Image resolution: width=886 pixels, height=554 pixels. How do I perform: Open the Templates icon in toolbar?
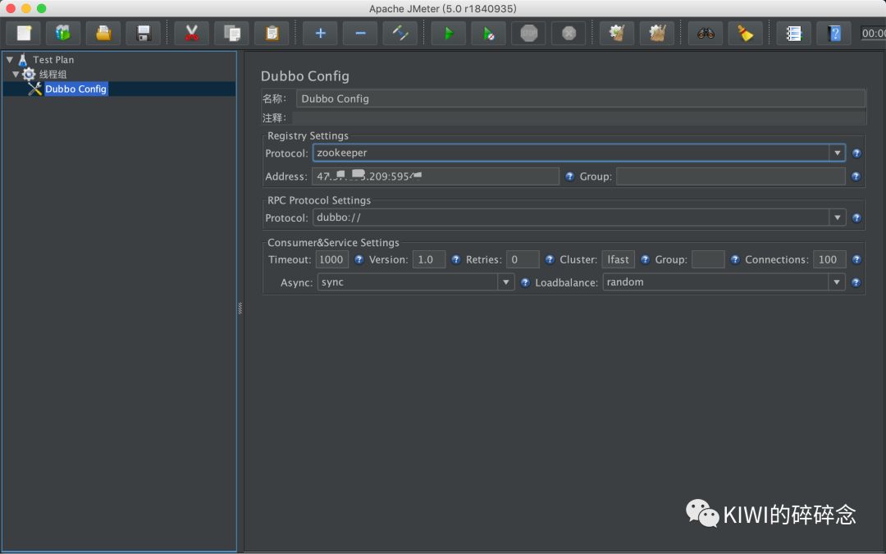point(62,34)
